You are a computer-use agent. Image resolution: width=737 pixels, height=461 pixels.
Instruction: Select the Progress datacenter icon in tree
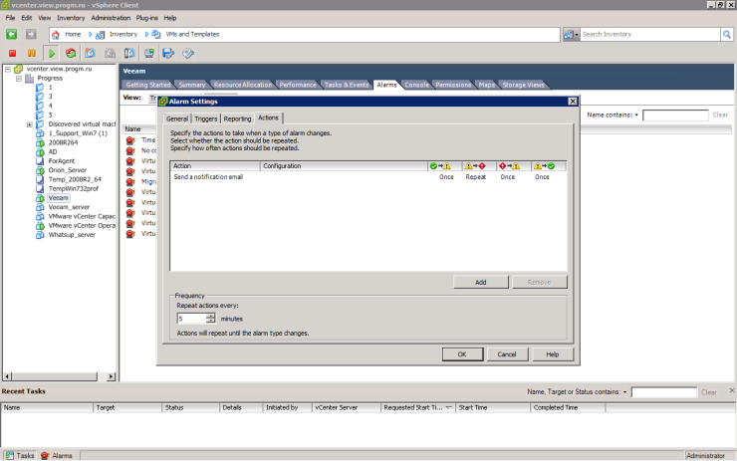click(x=29, y=78)
